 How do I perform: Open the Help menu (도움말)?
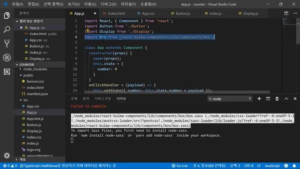click(x=148, y=4)
